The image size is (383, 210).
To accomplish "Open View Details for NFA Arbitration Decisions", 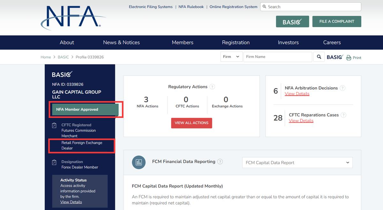I will 297,94.
